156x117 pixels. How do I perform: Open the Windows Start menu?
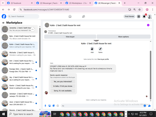coord(3,114)
